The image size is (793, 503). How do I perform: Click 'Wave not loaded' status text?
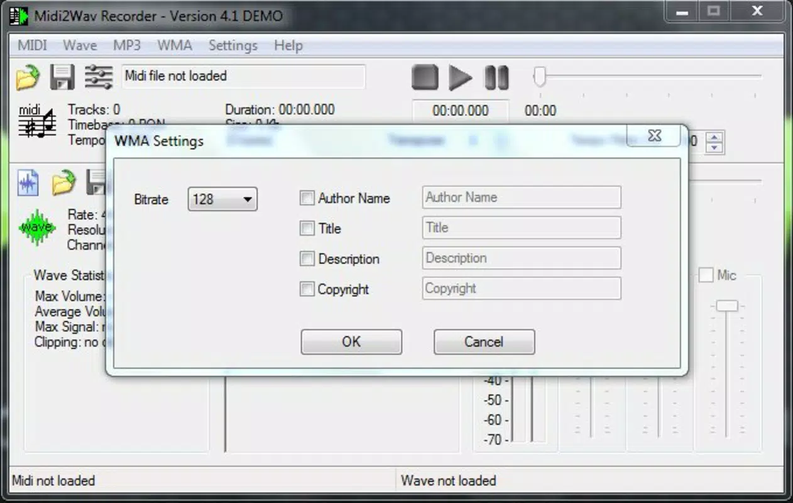[x=449, y=480]
